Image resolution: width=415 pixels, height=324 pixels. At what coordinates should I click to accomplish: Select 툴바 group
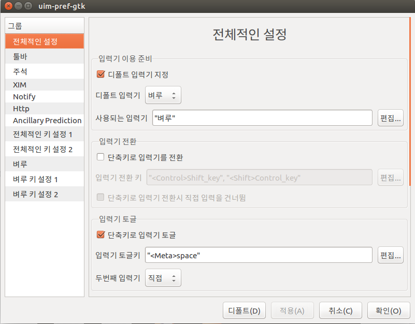point(45,56)
